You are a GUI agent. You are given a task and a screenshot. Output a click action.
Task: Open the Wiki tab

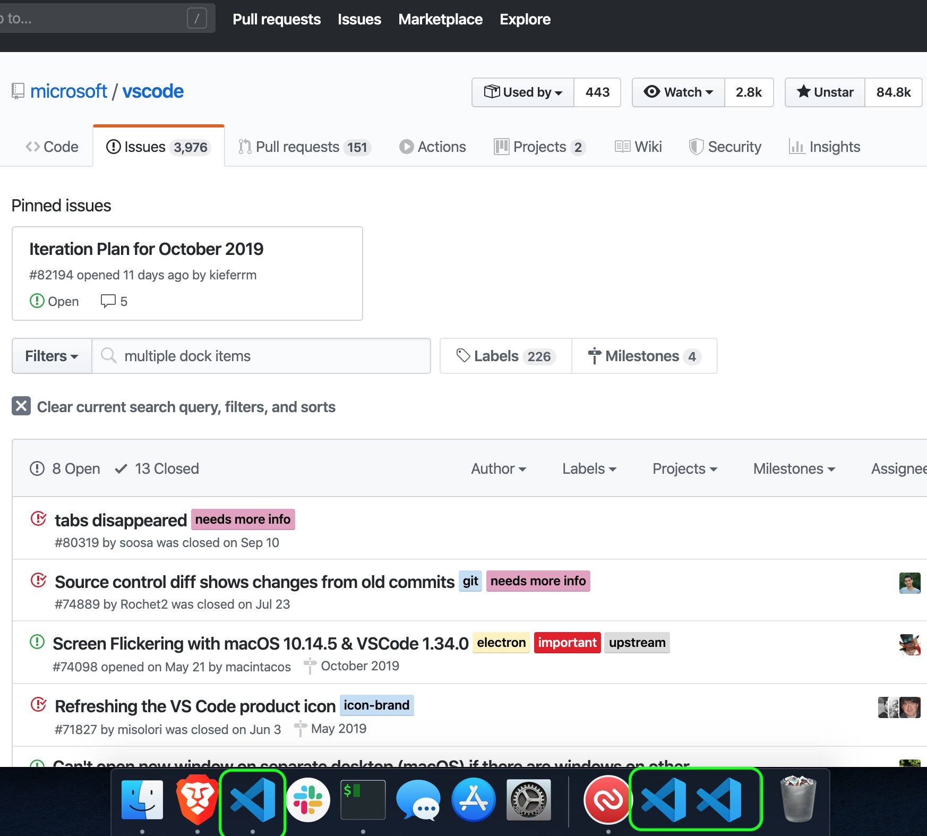pyautogui.click(x=638, y=147)
